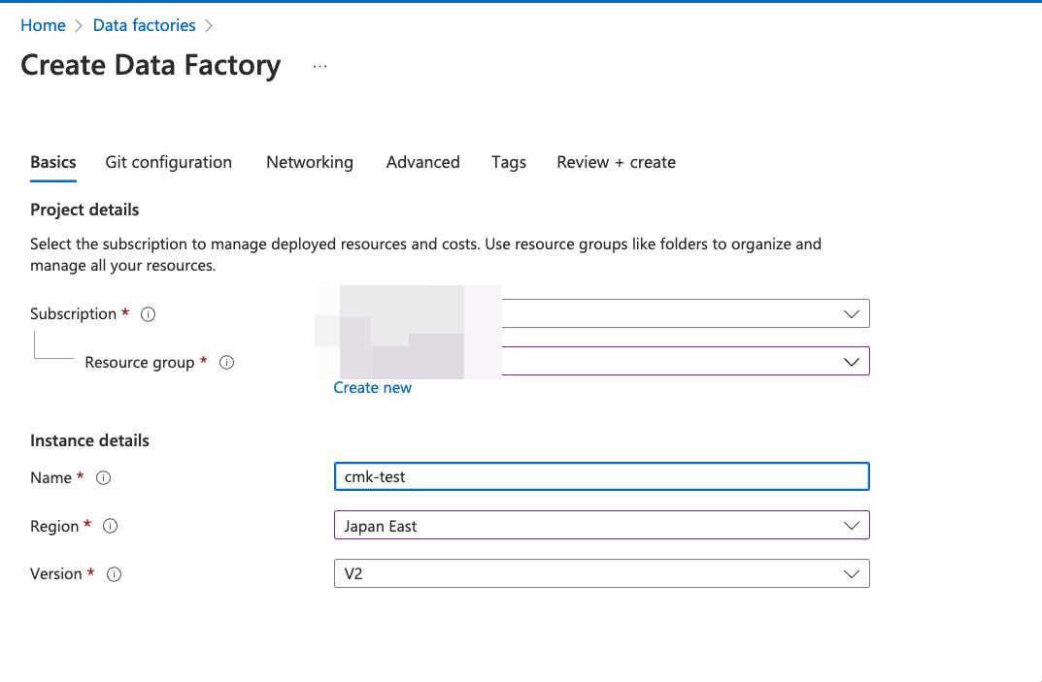Viewport: 1042px width, 682px height.
Task: Click the info icon next to Subscription
Action: tap(147, 313)
